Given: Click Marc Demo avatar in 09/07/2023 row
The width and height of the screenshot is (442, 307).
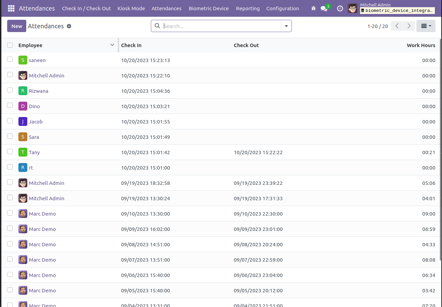Looking at the screenshot, I should 23,260.
